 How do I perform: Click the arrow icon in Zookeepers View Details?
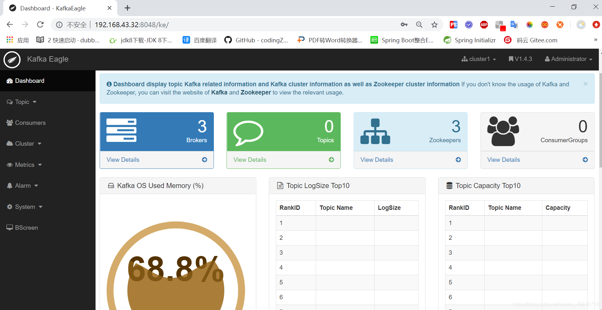[x=458, y=160]
